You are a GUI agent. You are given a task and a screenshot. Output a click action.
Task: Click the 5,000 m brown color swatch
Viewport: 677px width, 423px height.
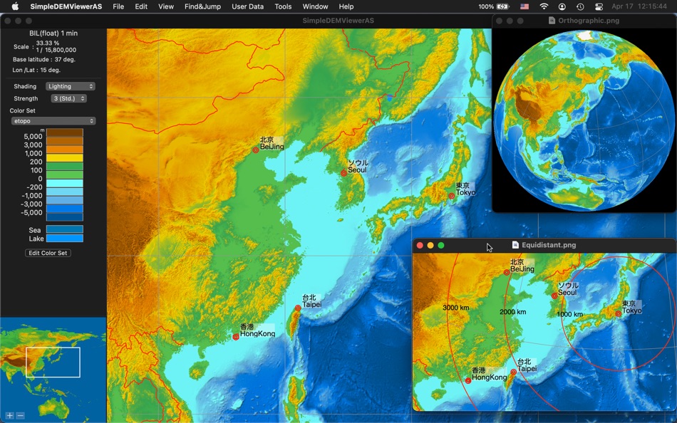click(65, 132)
